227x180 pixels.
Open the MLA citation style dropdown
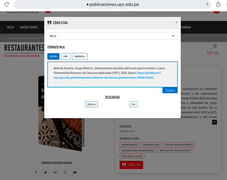pos(112,36)
